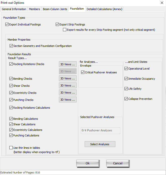Click the Select Analyses button
Screen dimensions: 166x175
point(100,144)
